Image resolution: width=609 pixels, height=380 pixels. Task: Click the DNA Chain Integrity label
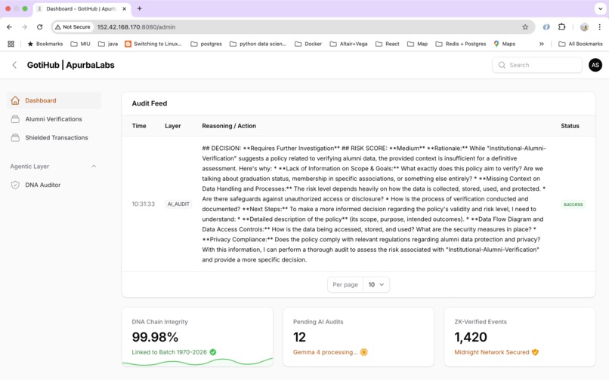(159, 322)
